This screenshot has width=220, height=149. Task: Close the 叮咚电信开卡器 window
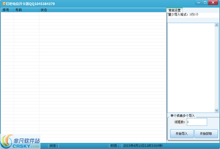click(x=213, y=3)
